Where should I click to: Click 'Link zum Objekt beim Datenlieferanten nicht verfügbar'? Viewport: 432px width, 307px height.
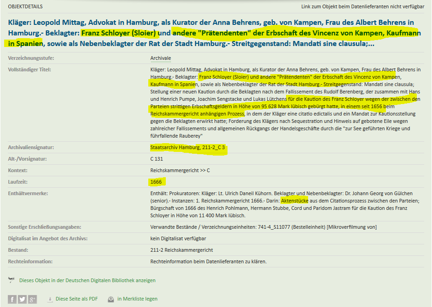coord(362,6)
